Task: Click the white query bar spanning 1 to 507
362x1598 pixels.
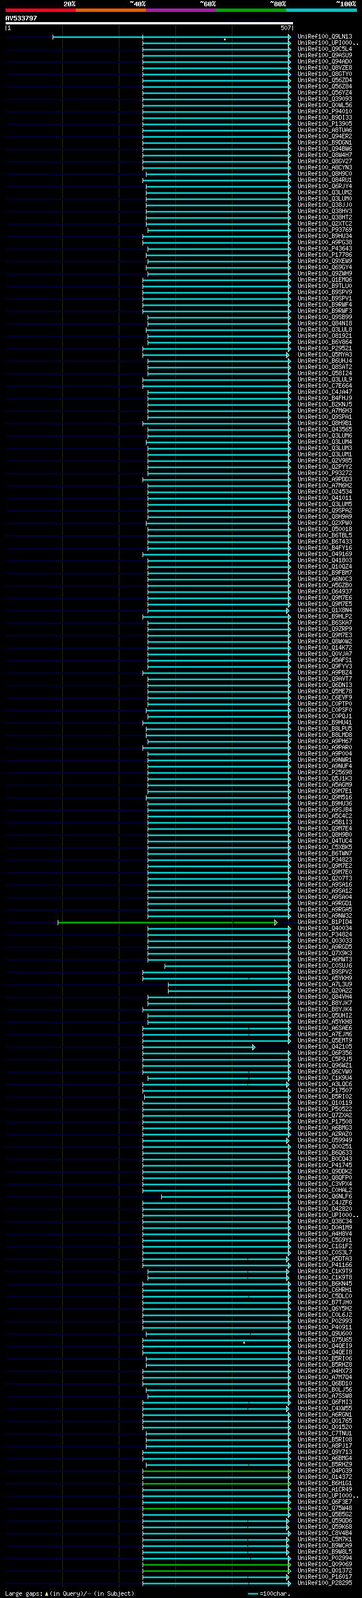Action: pos(149,24)
